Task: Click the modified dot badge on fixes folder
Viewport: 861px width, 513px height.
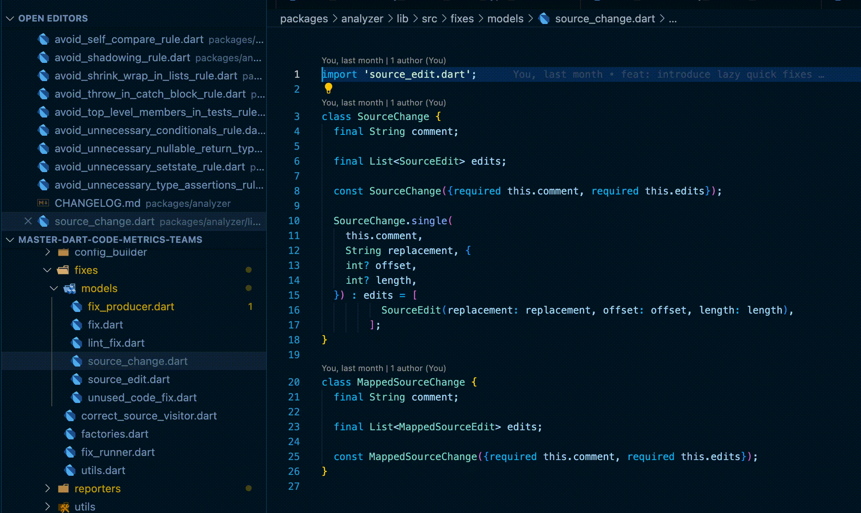Action: point(249,270)
